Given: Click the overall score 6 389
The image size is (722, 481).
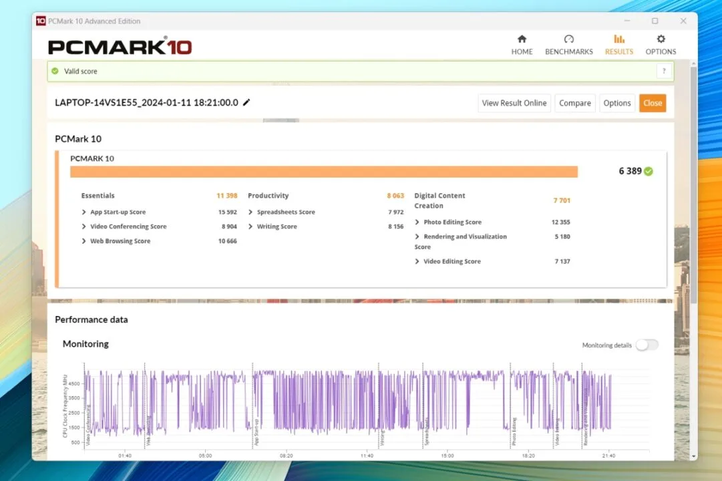Looking at the screenshot, I should 630,171.
